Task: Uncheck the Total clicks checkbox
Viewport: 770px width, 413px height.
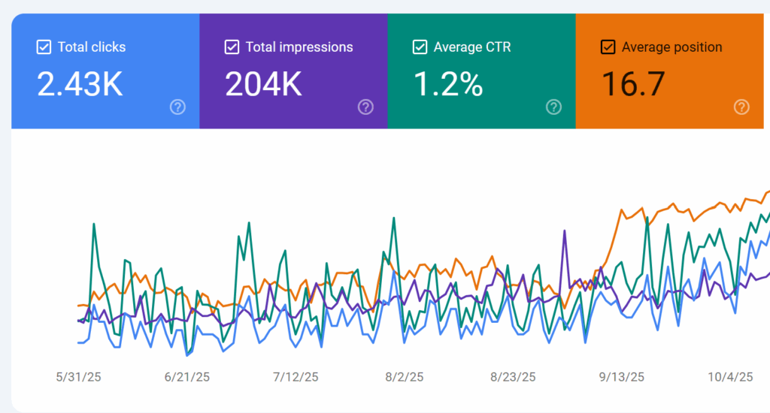Action: click(x=44, y=47)
